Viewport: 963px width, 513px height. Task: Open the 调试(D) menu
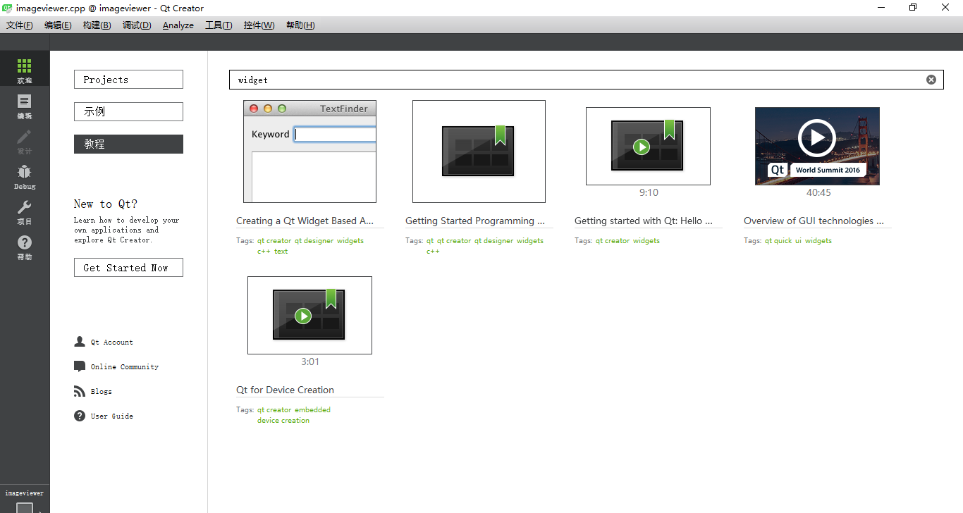137,25
